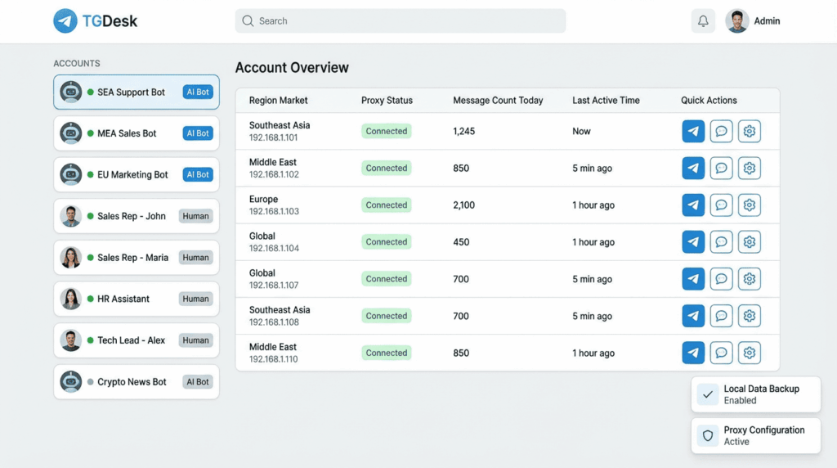Click IP address 192.168.1.110
This screenshot has height=468, width=837.
tap(273, 359)
